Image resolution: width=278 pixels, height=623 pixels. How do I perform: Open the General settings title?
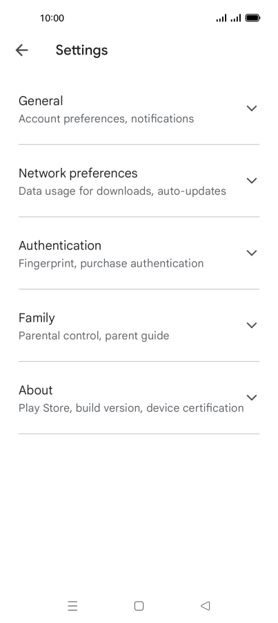41,101
